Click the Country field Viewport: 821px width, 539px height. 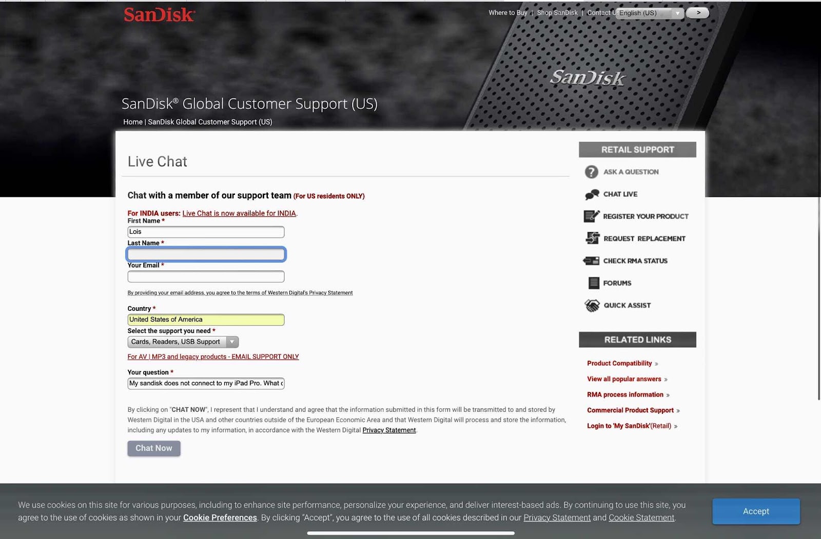click(206, 320)
